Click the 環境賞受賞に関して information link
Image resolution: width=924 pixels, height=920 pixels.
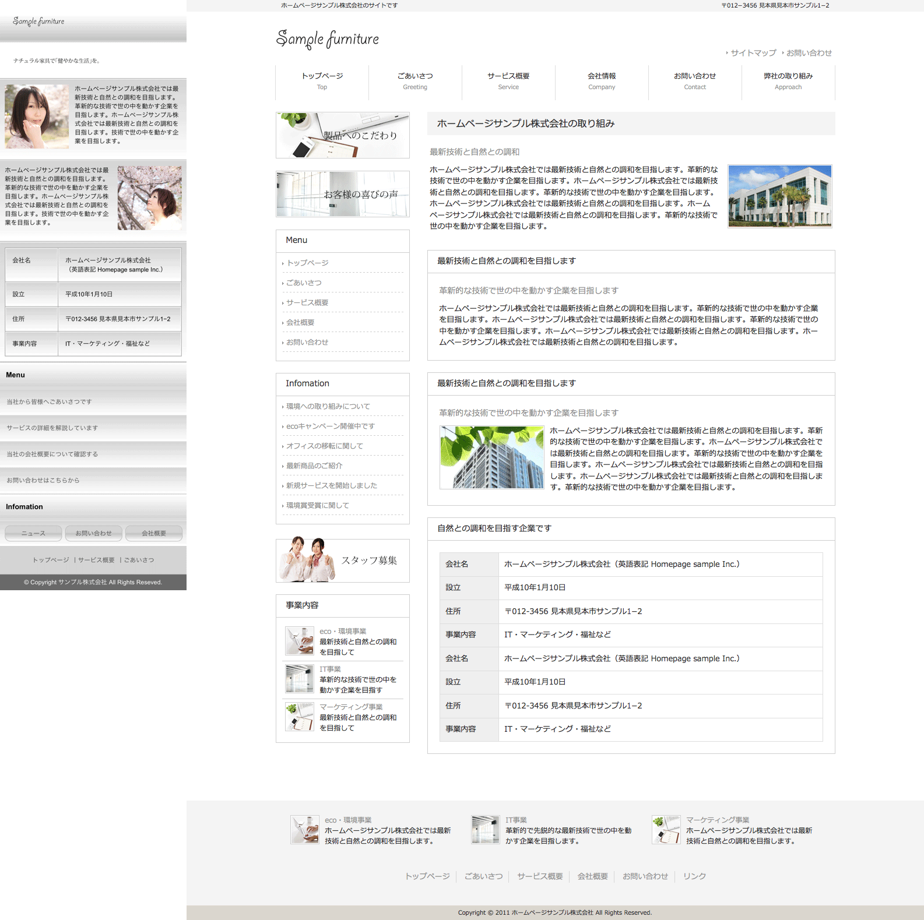(x=317, y=505)
